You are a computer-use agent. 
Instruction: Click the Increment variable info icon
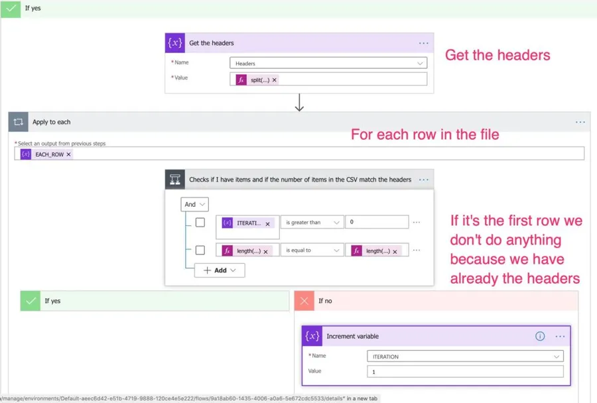(x=540, y=336)
